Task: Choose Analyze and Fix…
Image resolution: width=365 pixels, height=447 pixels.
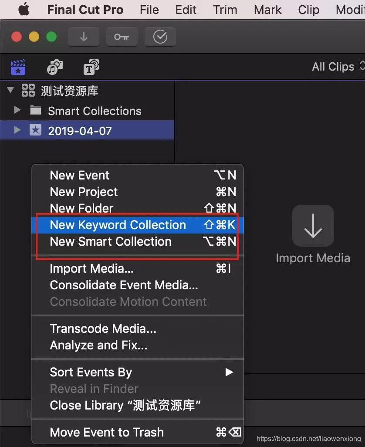Action: tap(138, 345)
